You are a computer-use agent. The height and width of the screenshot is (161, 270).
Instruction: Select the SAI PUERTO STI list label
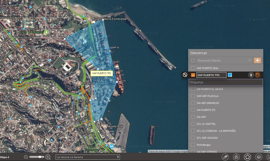click(x=206, y=110)
